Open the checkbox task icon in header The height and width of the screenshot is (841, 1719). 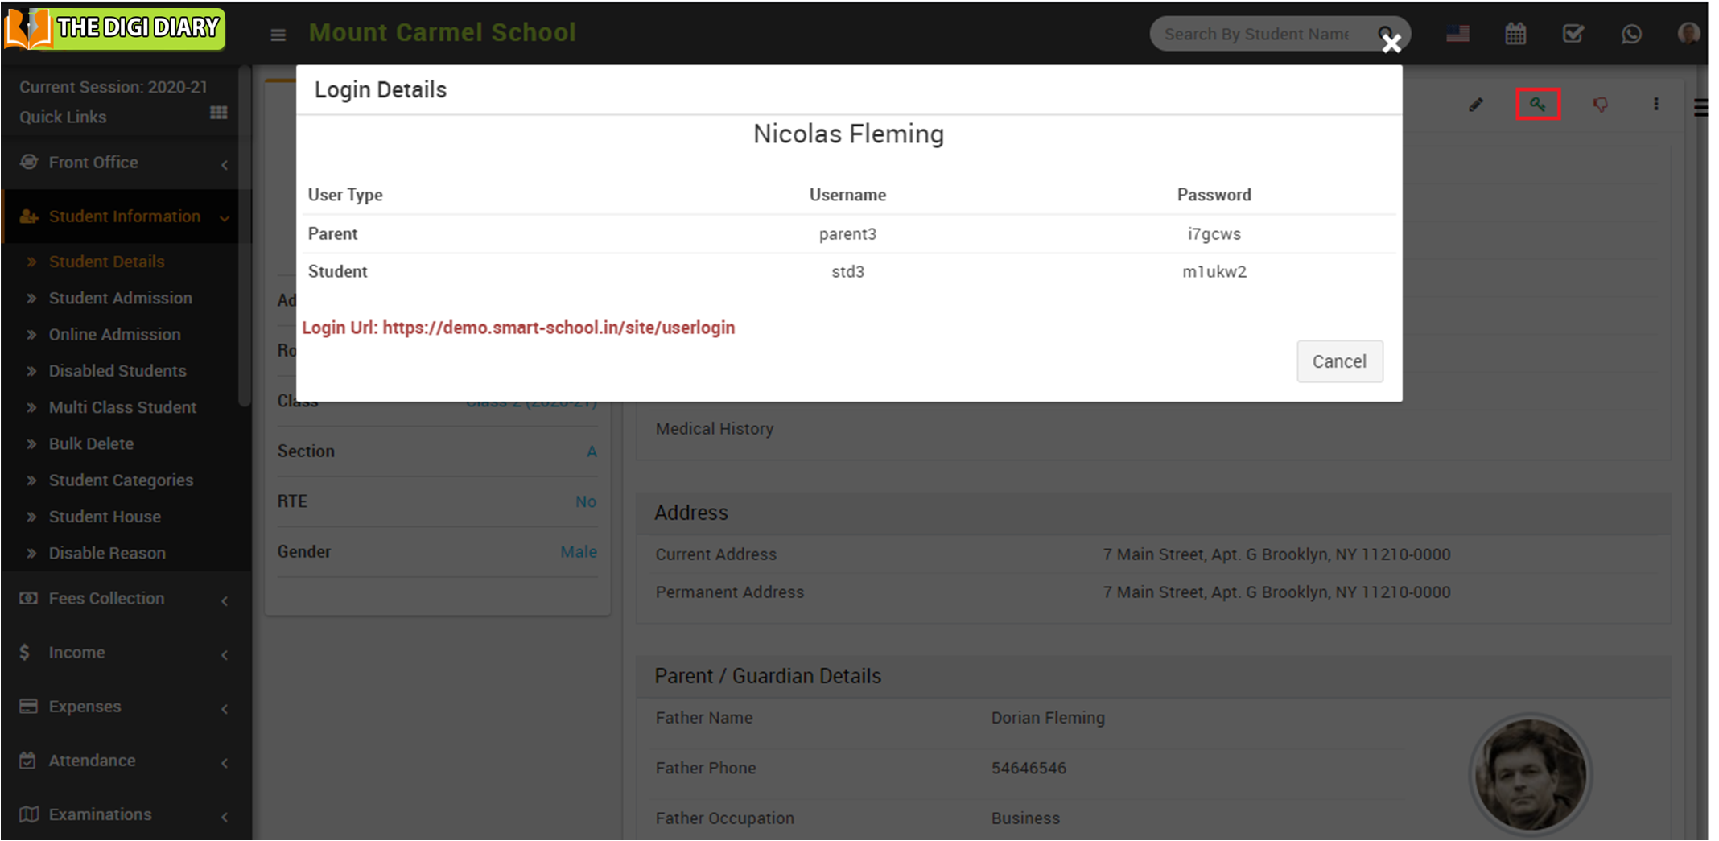[x=1573, y=34]
